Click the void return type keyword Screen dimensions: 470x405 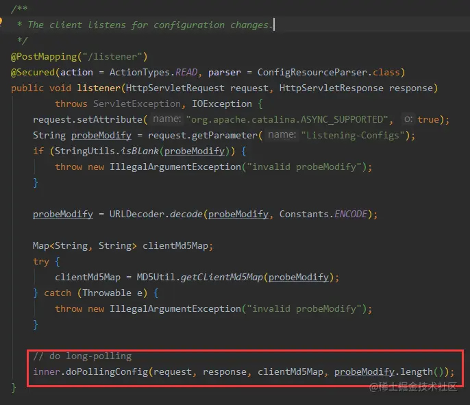(60, 88)
